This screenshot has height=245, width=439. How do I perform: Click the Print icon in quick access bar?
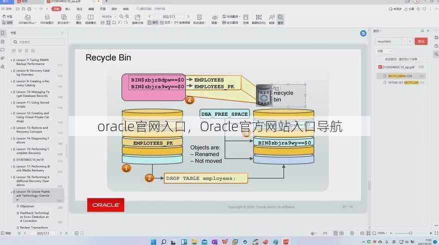pos(29,9)
